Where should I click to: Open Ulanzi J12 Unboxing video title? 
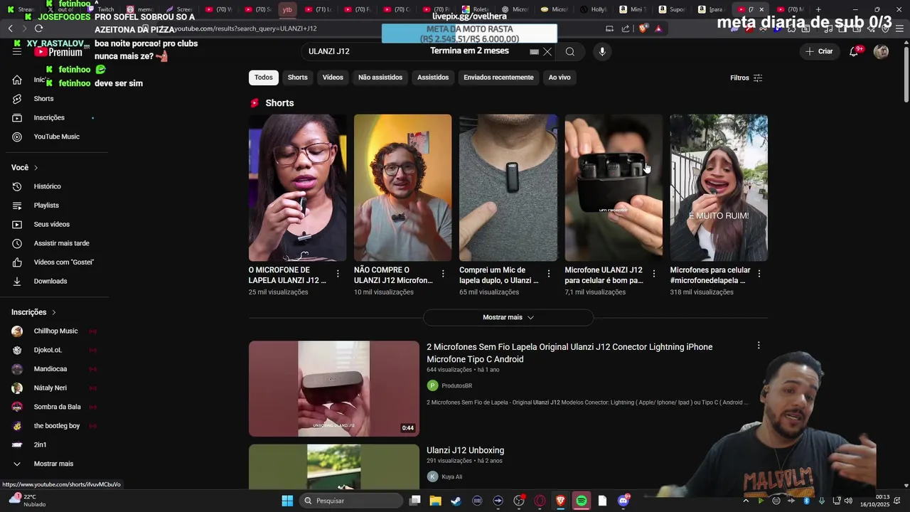click(x=465, y=450)
